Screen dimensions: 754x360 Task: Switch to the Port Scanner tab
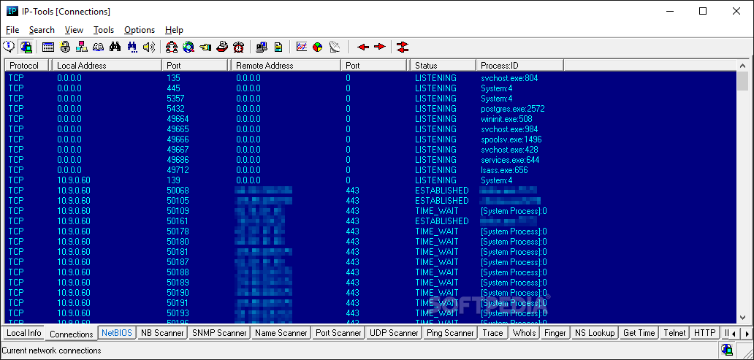[338, 332]
